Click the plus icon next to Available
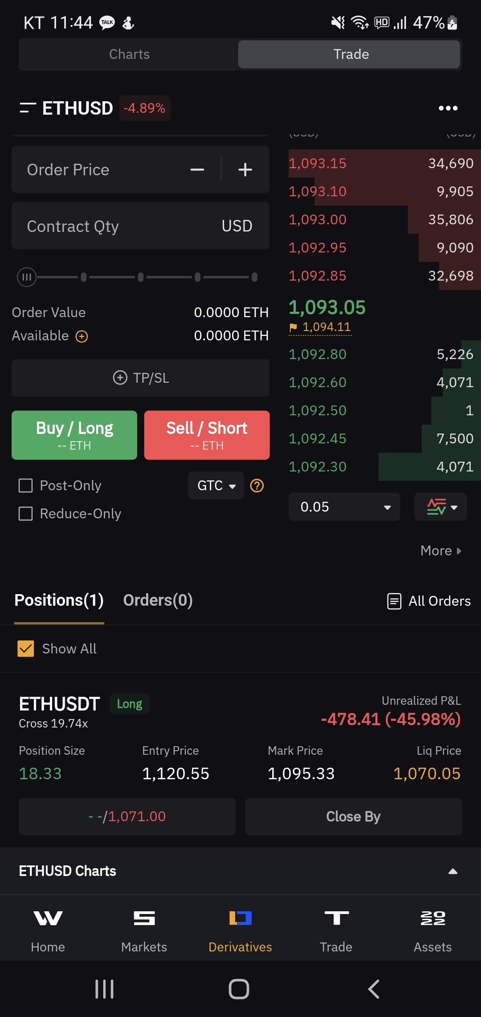This screenshot has height=1017, width=481. (82, 336)
